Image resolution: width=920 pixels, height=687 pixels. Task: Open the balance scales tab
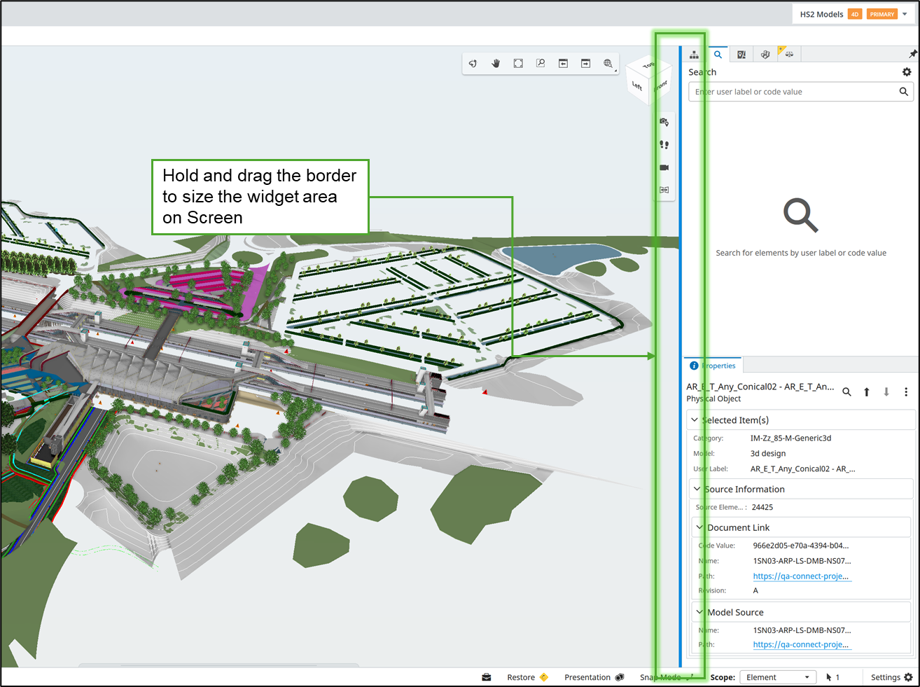point(789,55)
